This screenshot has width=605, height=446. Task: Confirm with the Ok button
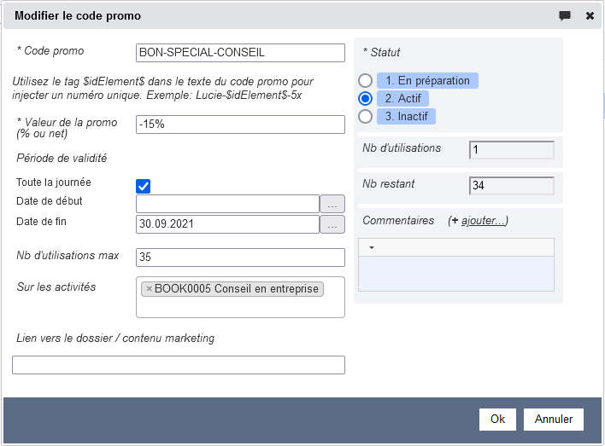pyautogui.click(x=497, y=419)
